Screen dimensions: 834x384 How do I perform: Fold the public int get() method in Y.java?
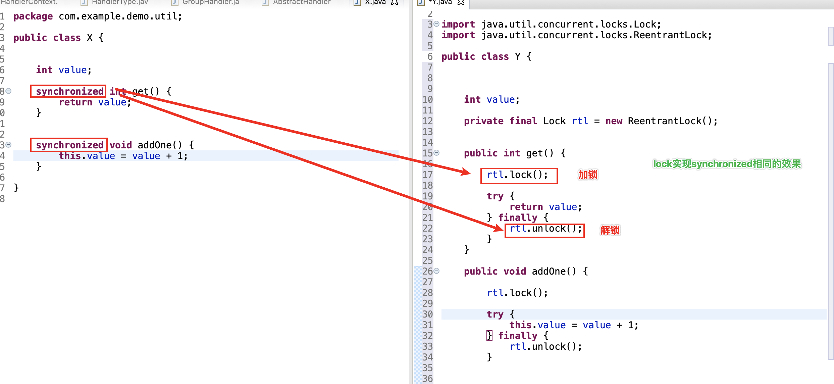436,153
